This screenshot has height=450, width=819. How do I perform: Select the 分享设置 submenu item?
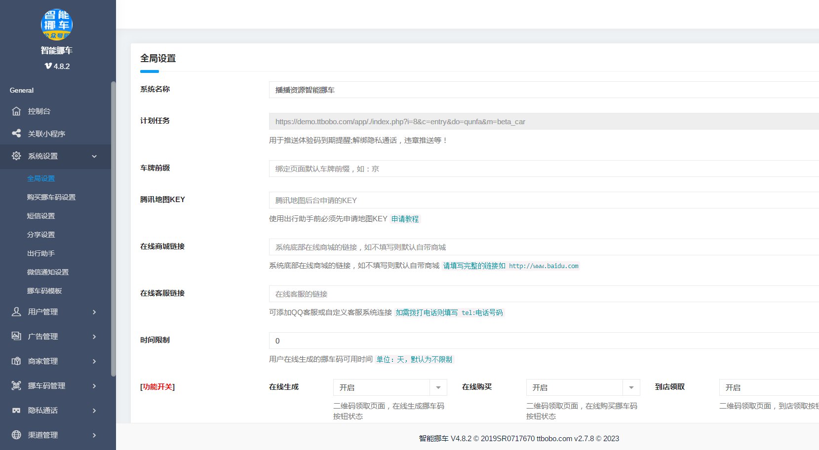click(41, 235)
